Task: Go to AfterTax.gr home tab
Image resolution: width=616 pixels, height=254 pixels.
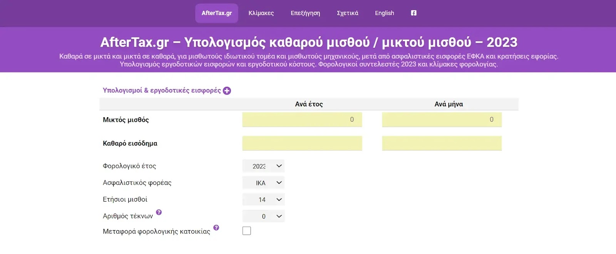Action: tap(217, 13)
